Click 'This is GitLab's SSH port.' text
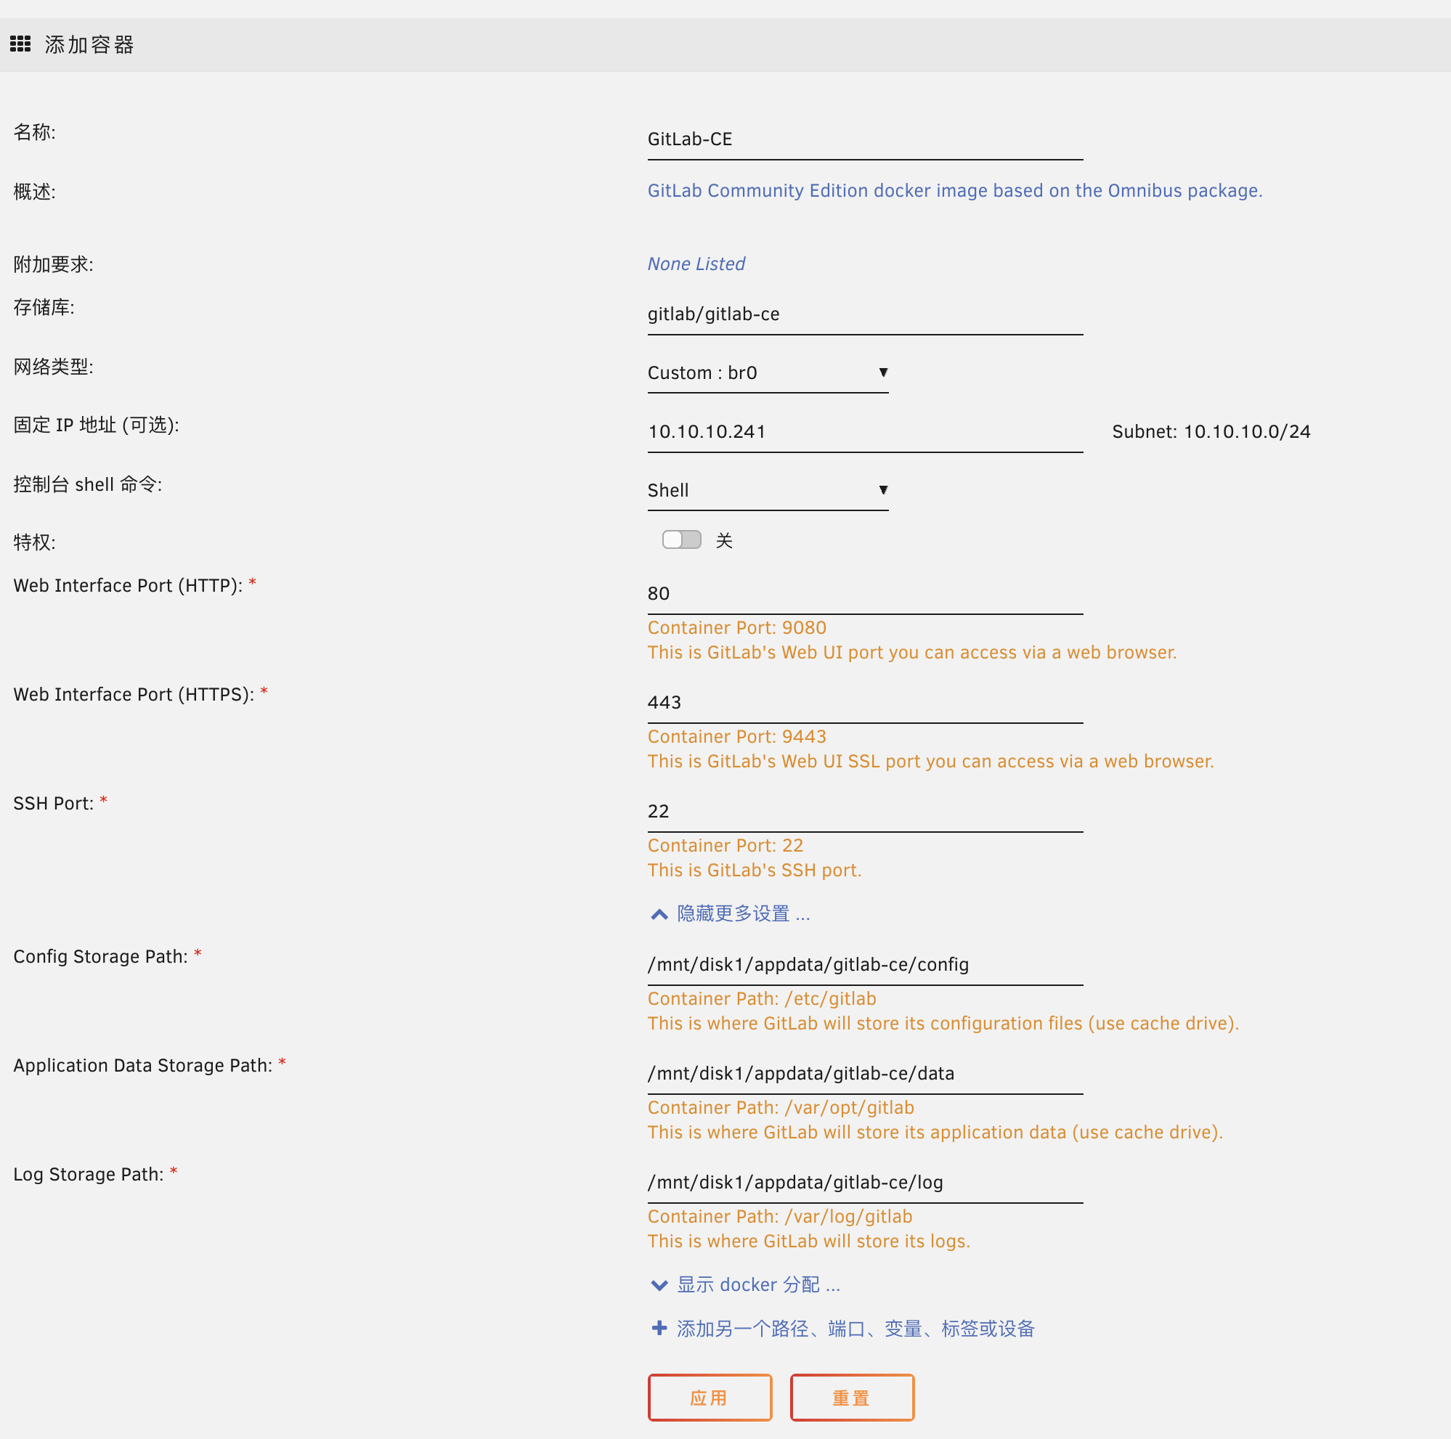 point(754,870)
